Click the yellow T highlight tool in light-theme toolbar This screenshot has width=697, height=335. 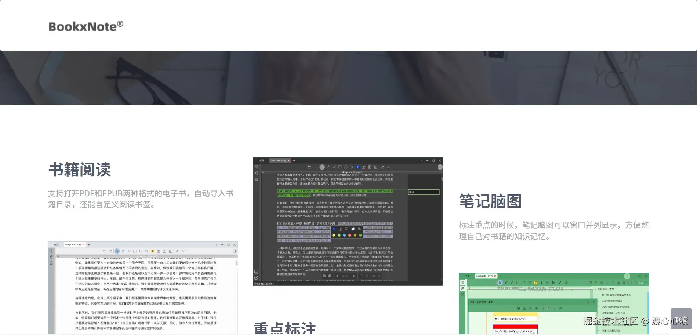(152, 251)
